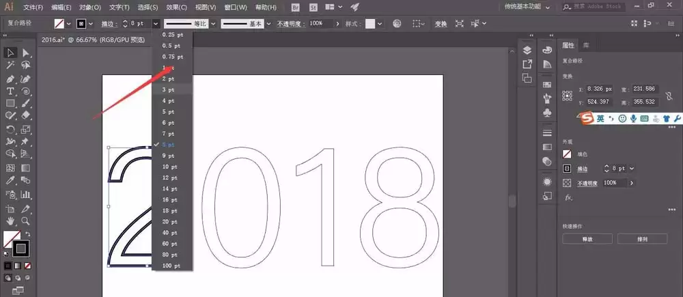Open the Layers panel icon
Image resolution: width=683 pixels, height=297 pixels.
(x=527, y=50)
